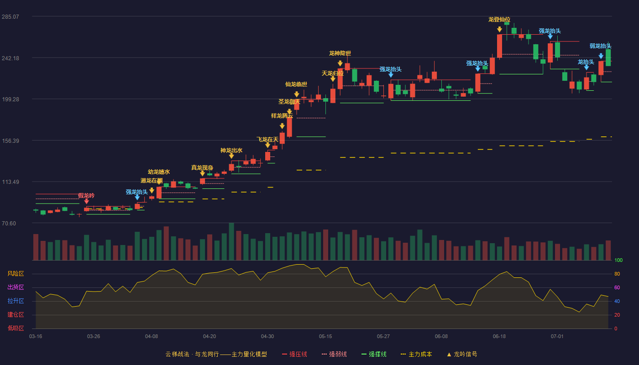Select the 05-27 date label
The height and width of the screenshot is (365, 639).
tap(383, 336)
